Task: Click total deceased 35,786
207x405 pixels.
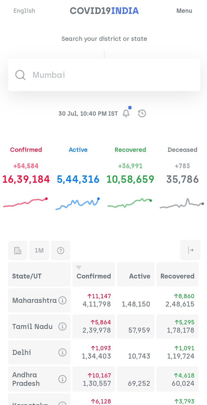Action: point(182,179)
